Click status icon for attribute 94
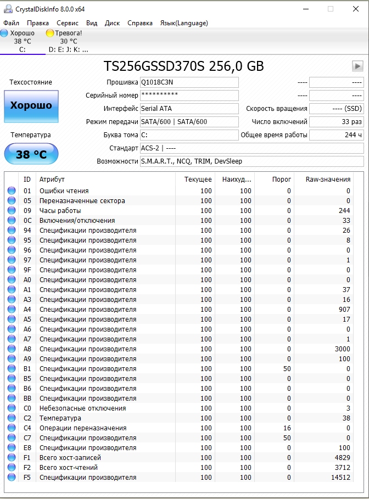Image resolution: width=369 pixels, height=499 pixels. tap(12, 230)
